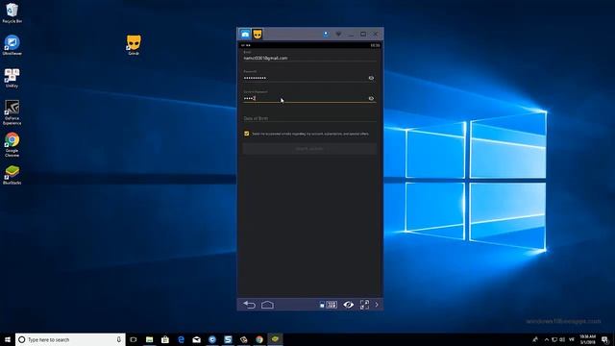Image resolution: width=615 pixels, height=346 pixels.
Task: Select the Google Chrome desktop icon
Action: [x=12, y=145]
